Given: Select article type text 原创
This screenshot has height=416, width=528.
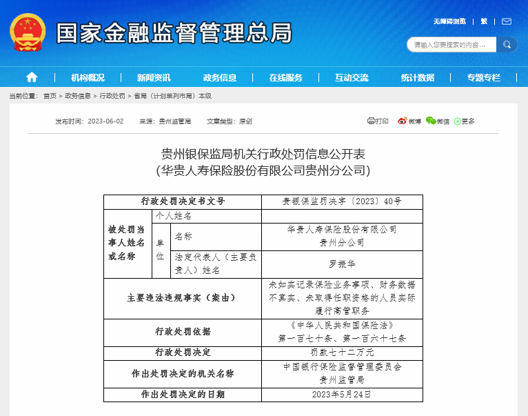Looking at the screenshot, I should pos(245,121).
